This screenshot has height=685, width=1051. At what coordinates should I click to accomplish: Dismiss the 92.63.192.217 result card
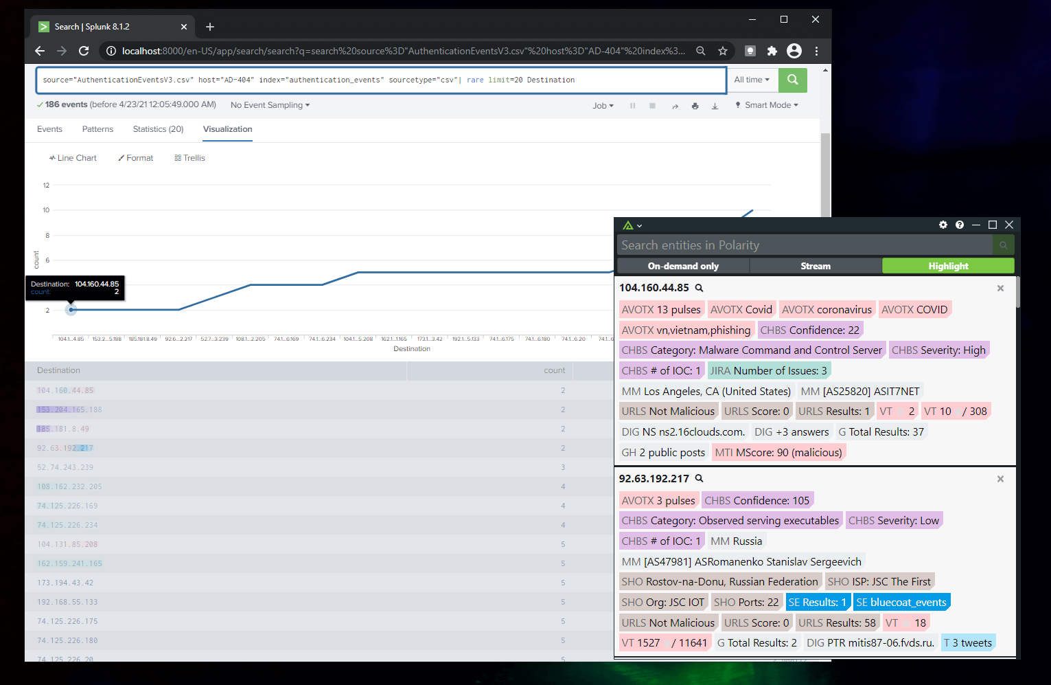click(1000, 479)
